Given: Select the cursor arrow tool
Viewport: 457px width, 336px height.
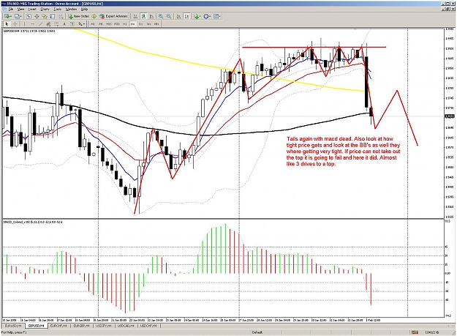Looking at the screenshot, I should (7, 24).
